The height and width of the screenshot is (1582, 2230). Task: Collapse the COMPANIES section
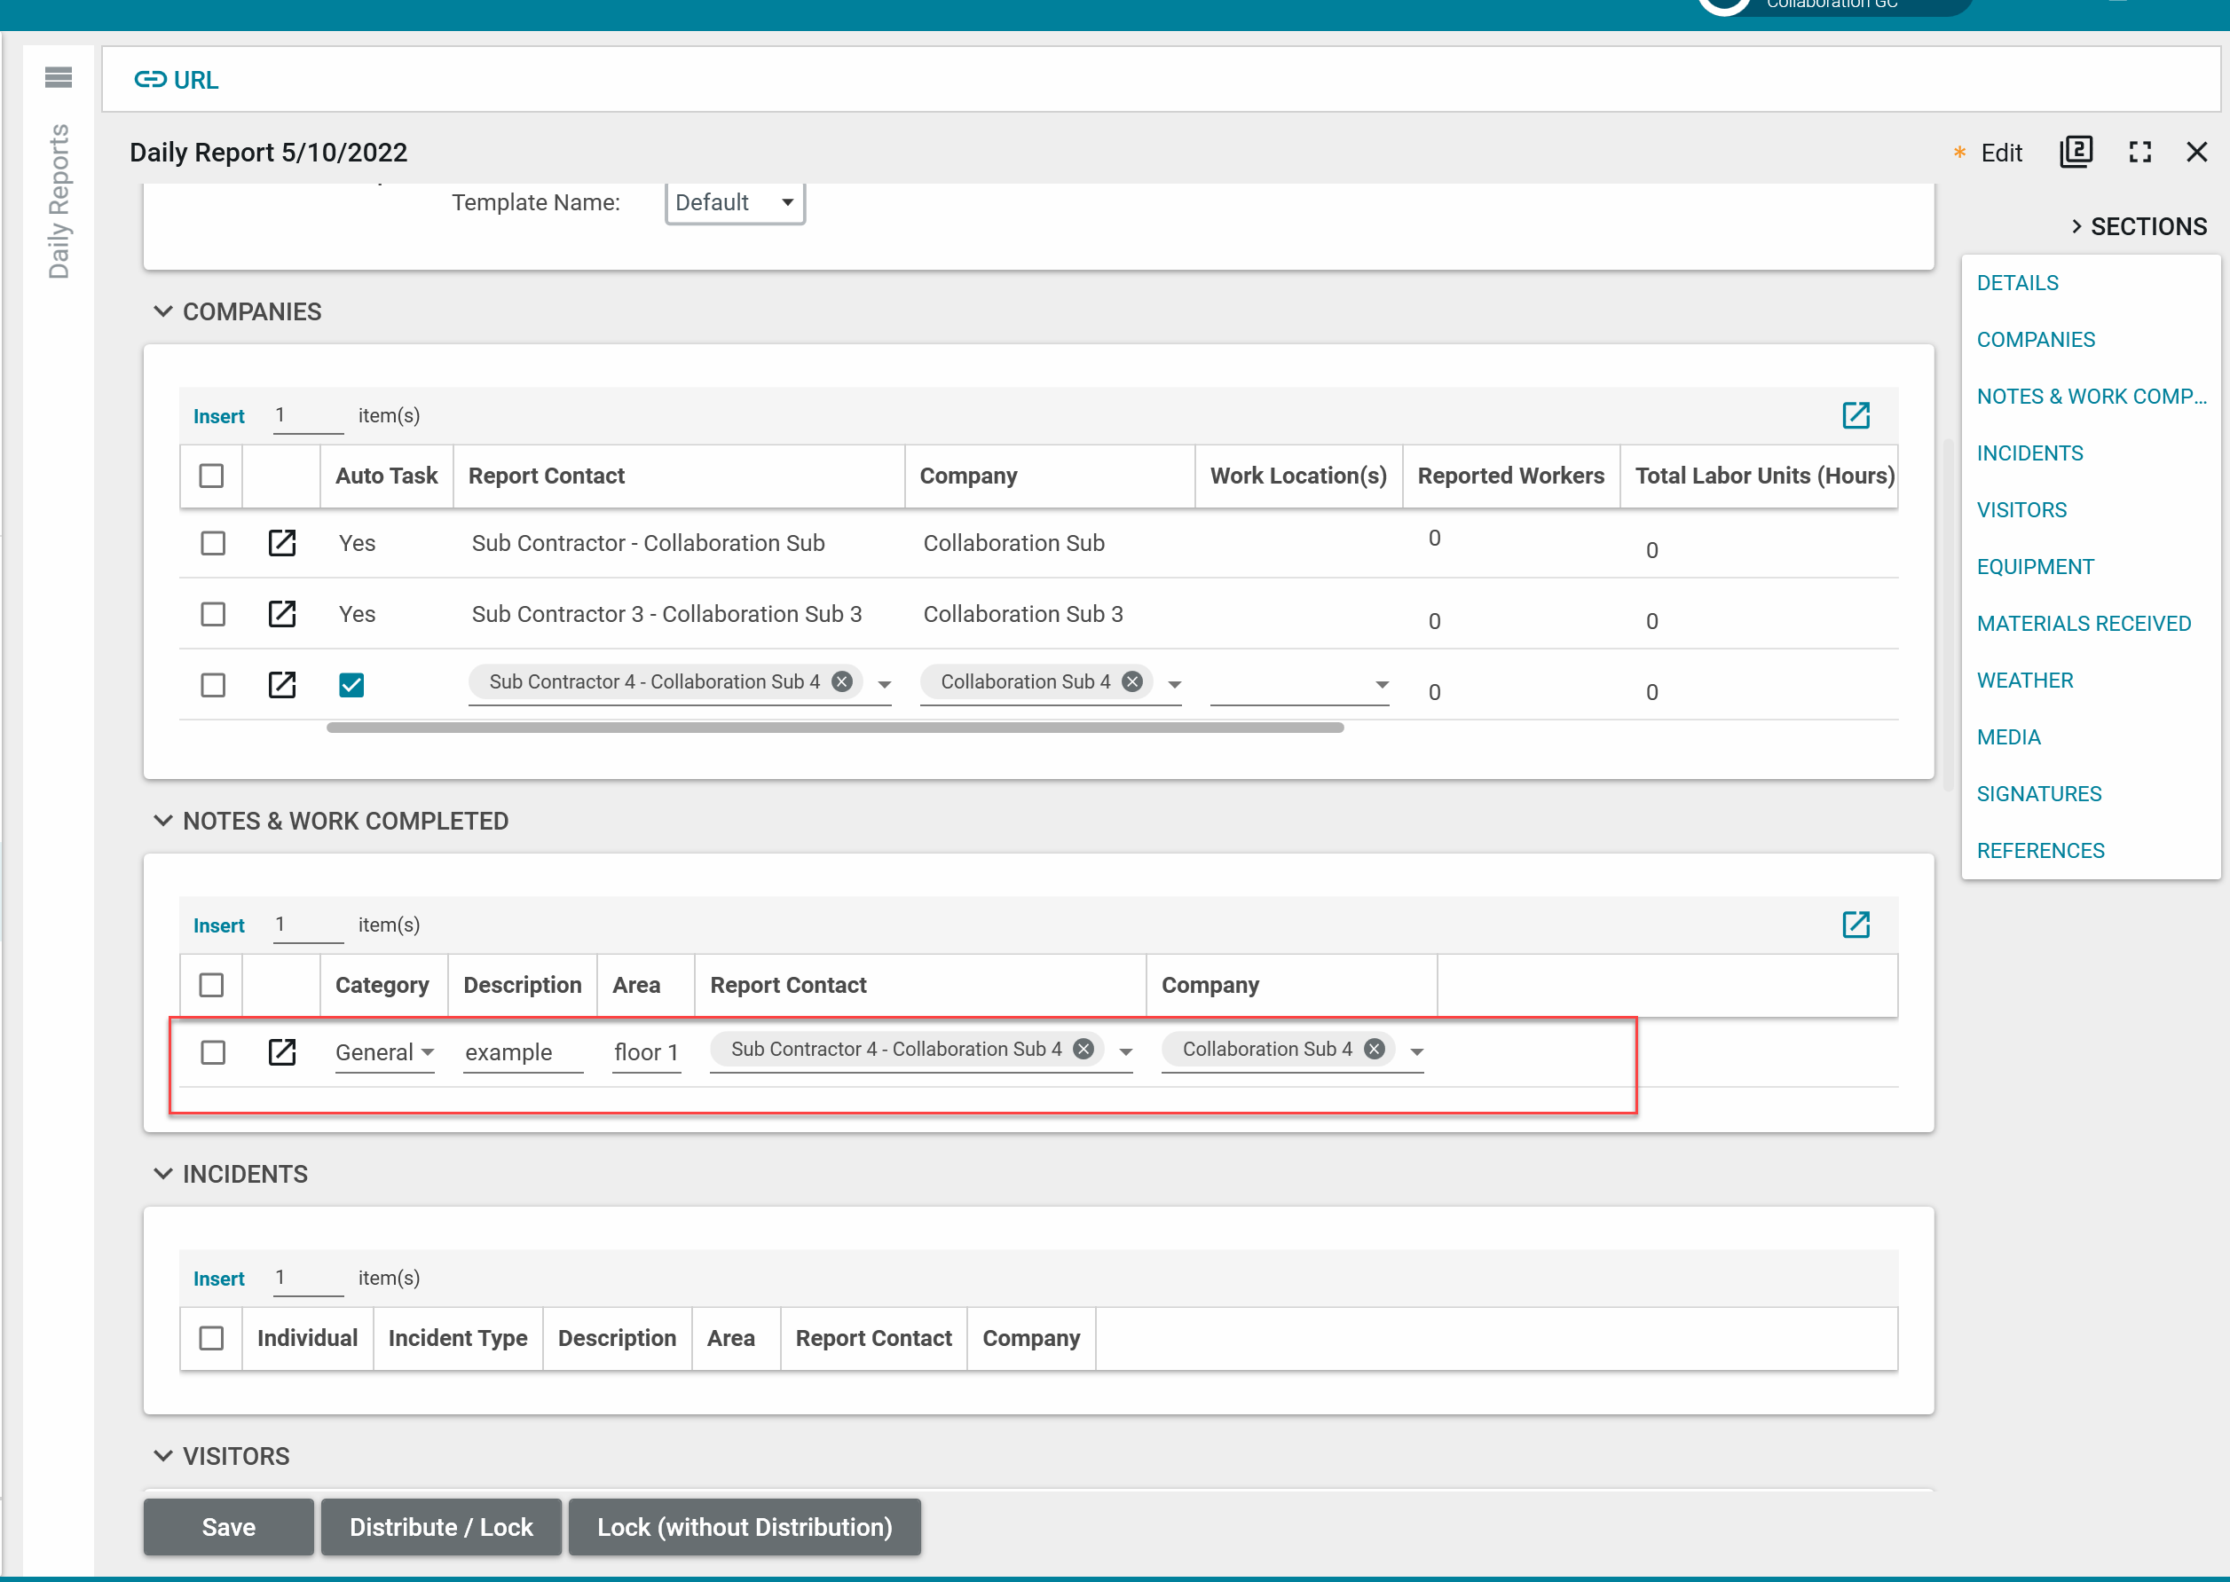(x=163, y=311)
